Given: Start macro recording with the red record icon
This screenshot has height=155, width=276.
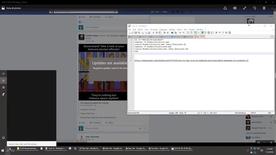Looking at the screenshot, I should [216, 33].
